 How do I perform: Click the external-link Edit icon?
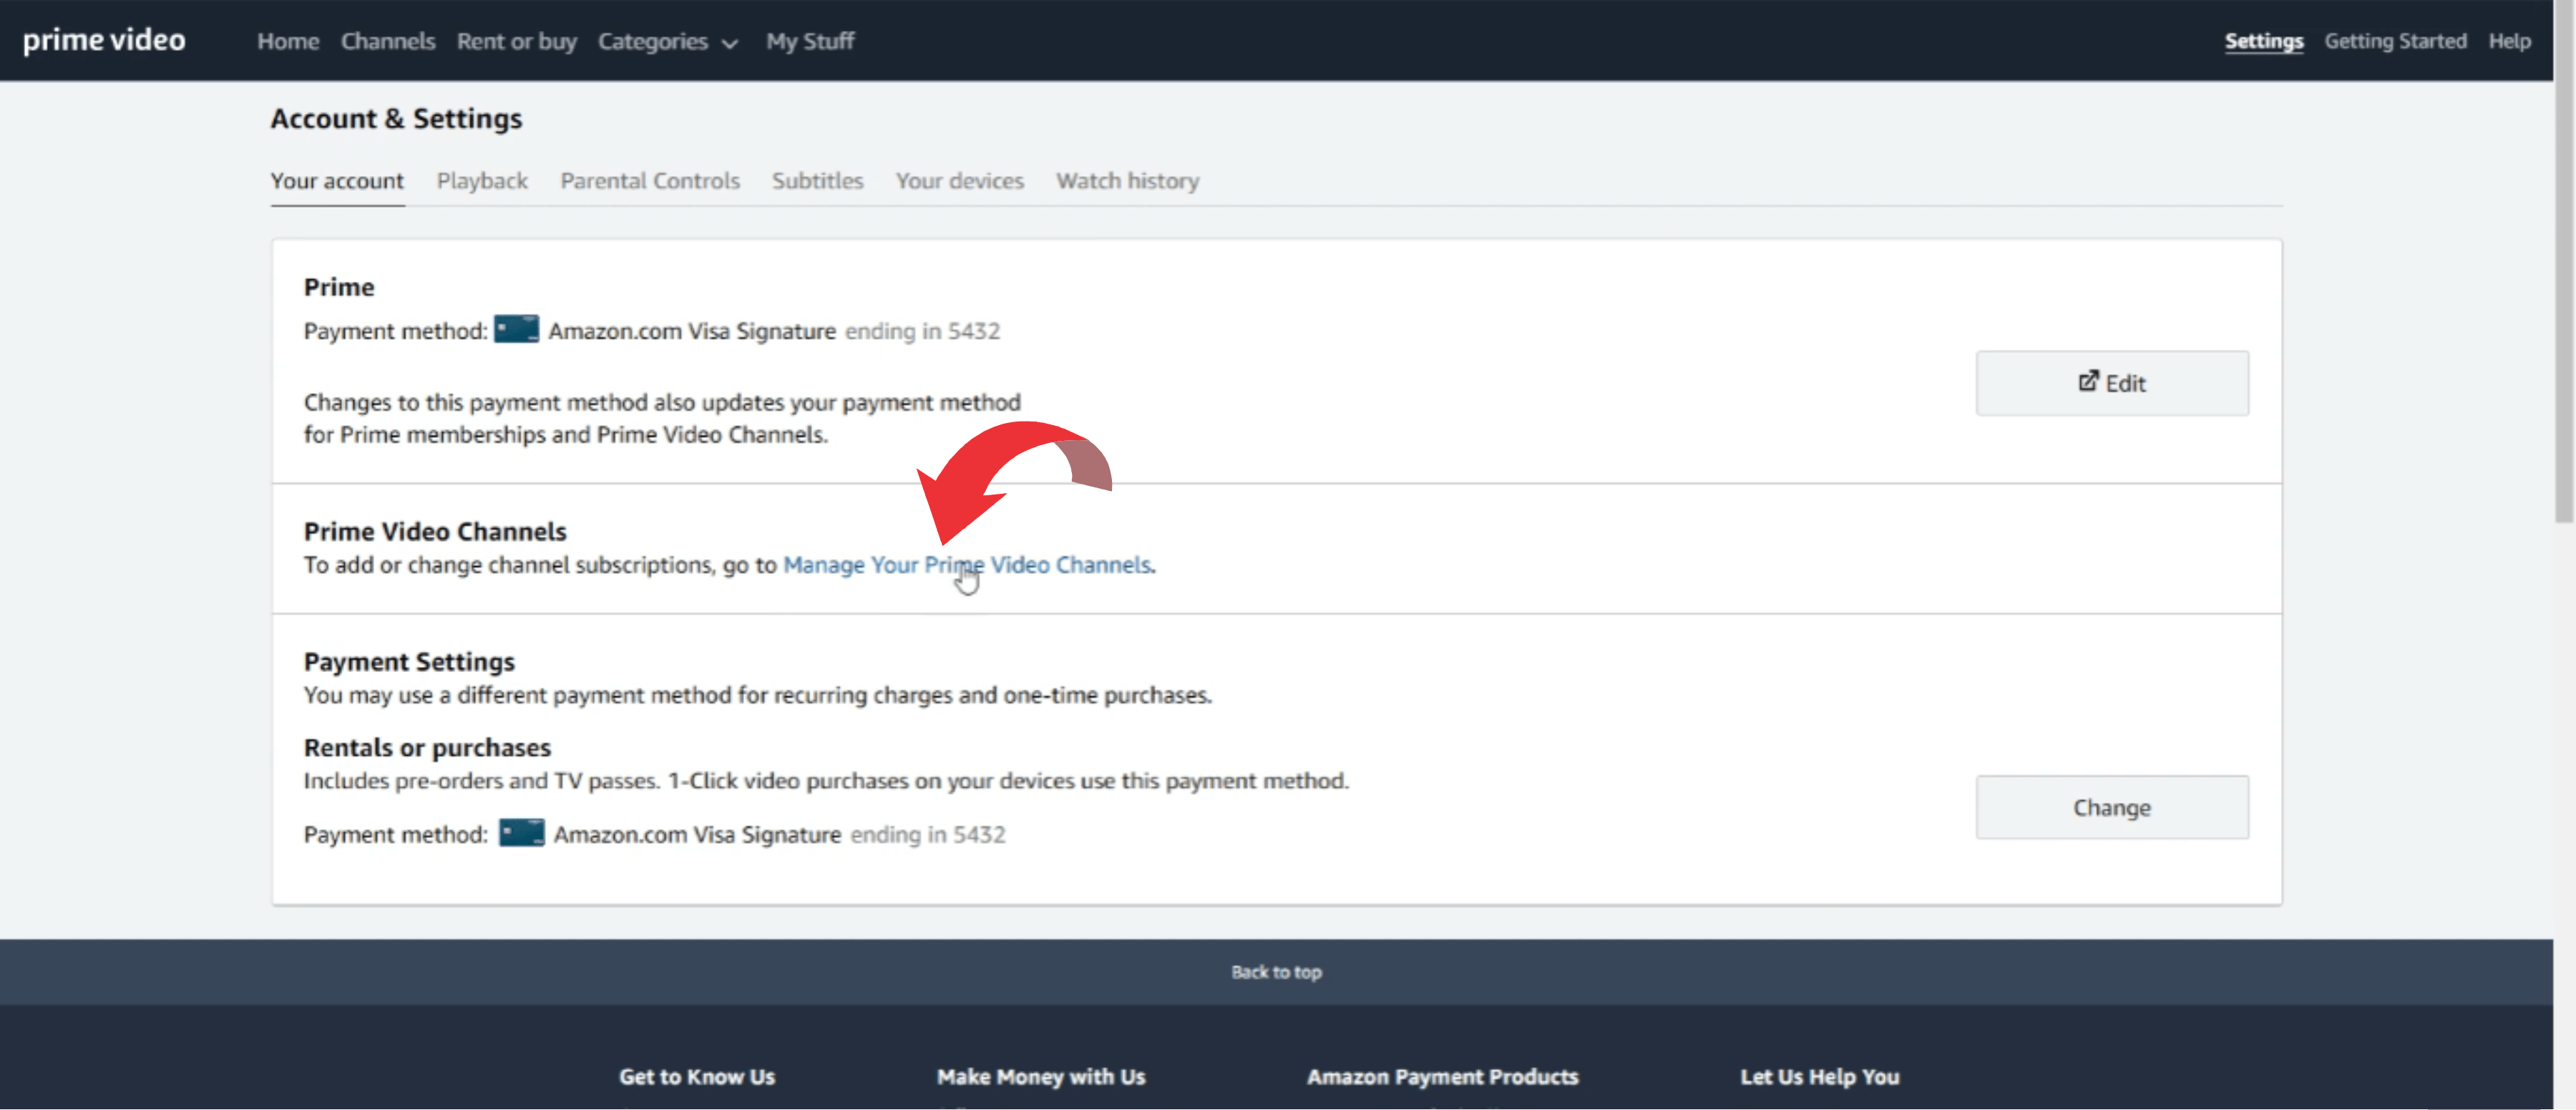coord(2088,381)
